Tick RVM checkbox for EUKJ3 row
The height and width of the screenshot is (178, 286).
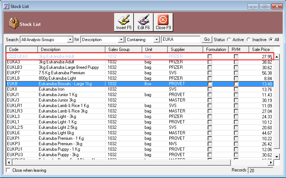pyautogui.click(x=236, y=100)
